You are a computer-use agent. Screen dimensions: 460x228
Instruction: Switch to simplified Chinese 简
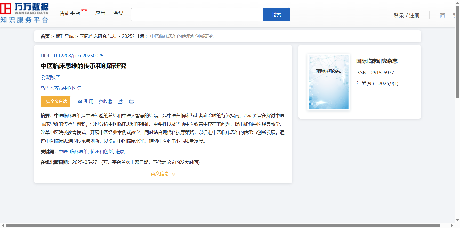tap(442, 15)
